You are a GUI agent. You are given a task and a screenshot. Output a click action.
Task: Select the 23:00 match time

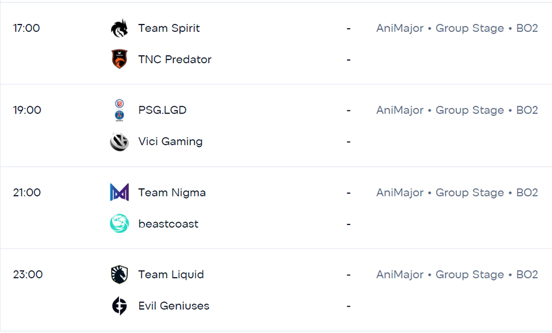point(28,275)
